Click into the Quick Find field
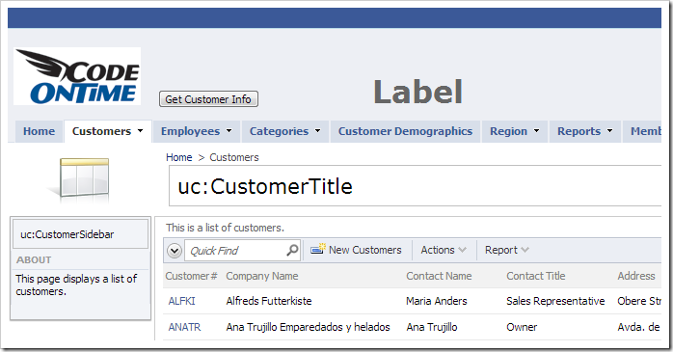 [x=236, y=251]
